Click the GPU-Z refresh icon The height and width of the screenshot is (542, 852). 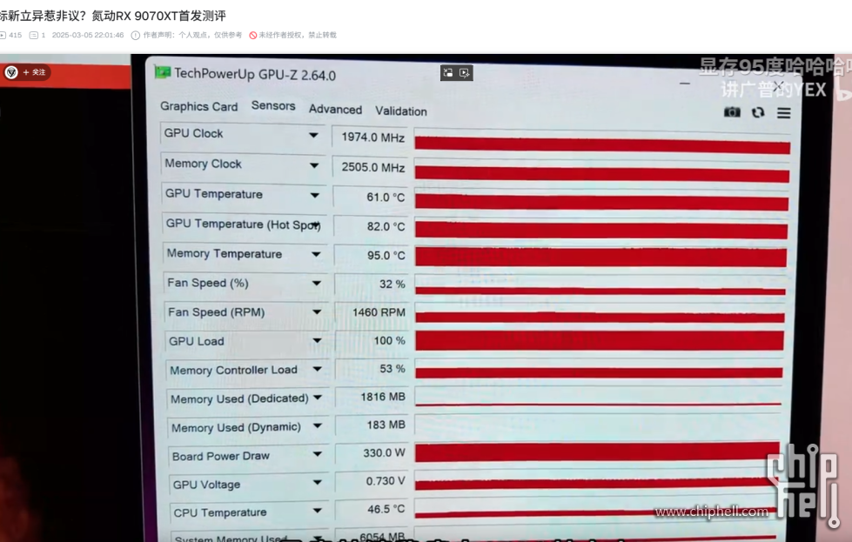coord(758,112)
